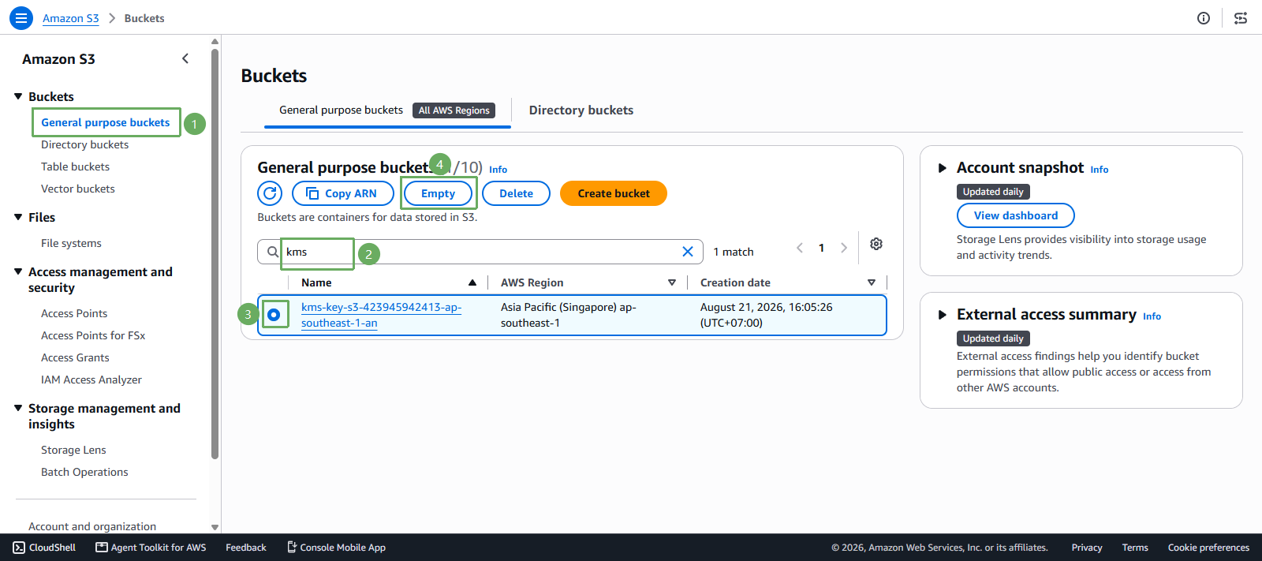This screenshot has width=1262, height=561.
Task: Open Agent Toolkit for AWS
Action: click(x=151, y=548)
